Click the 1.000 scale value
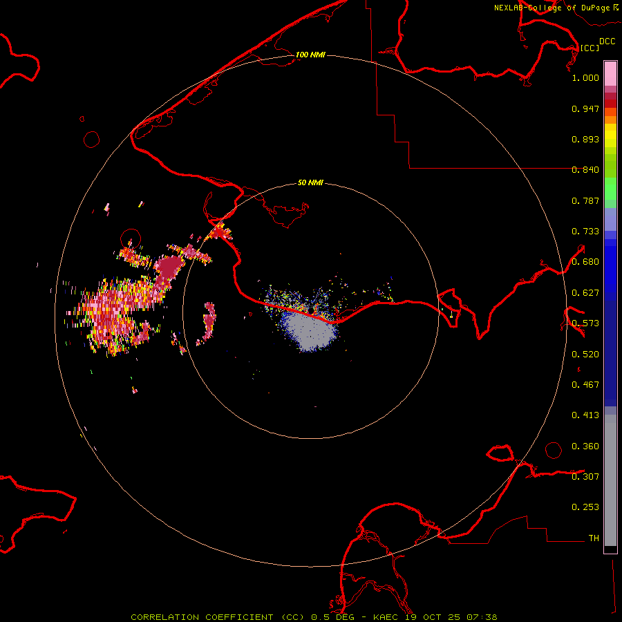This screenshot has width=622, height=622. pyautogui.click(x=585, y=78)
